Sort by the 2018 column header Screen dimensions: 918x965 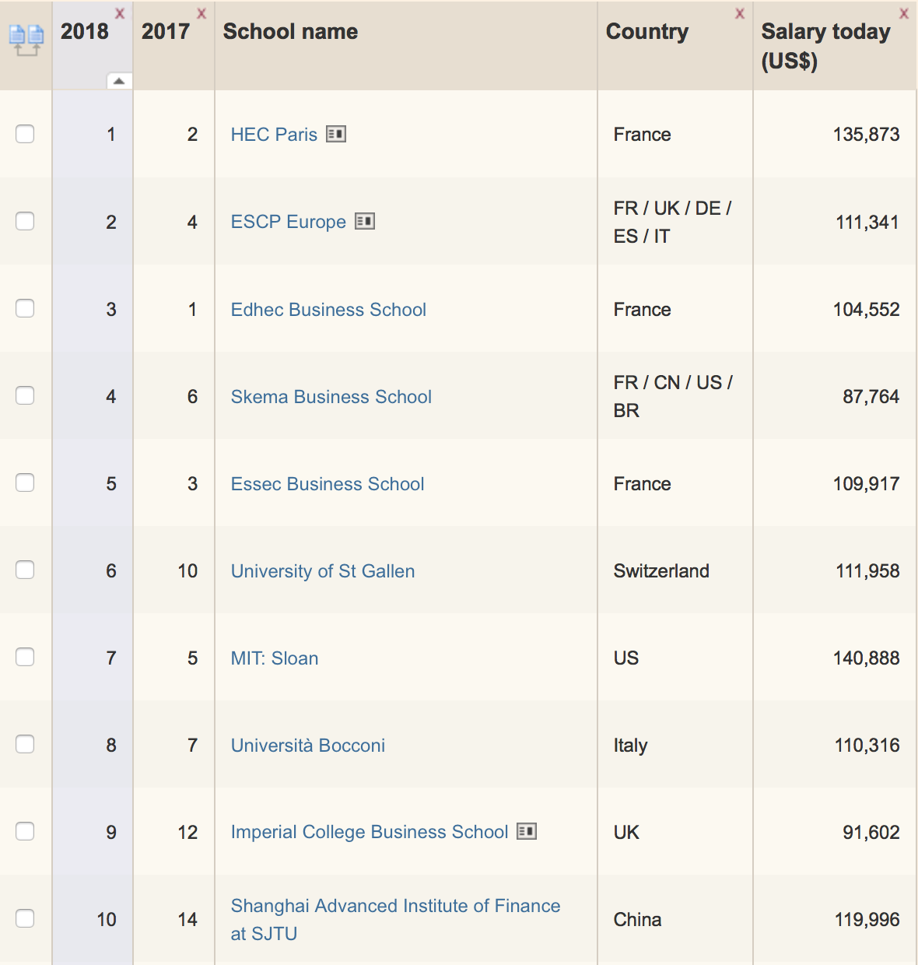tap(85, 31)
